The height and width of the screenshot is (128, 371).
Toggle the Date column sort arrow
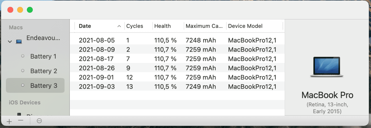point(119,26)
